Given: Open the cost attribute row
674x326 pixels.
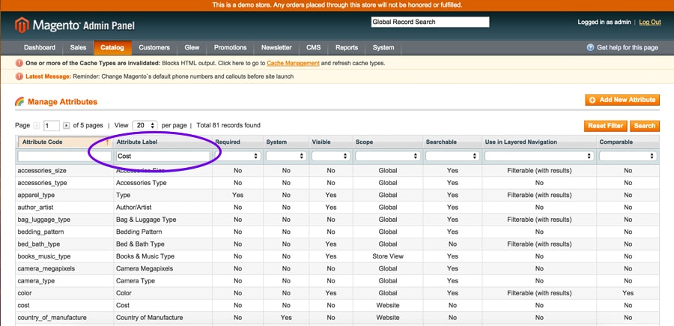Looking at the screenshot, I should click(x=337, y=305).
